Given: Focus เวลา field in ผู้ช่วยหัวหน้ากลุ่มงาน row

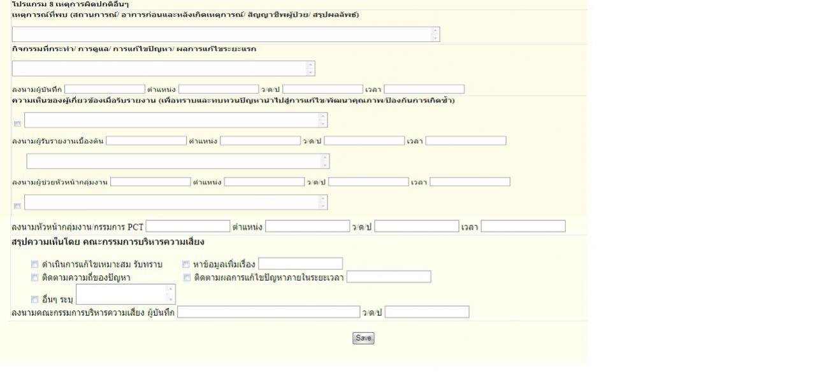Looking at the screenshot, I should tap(470, 182).
